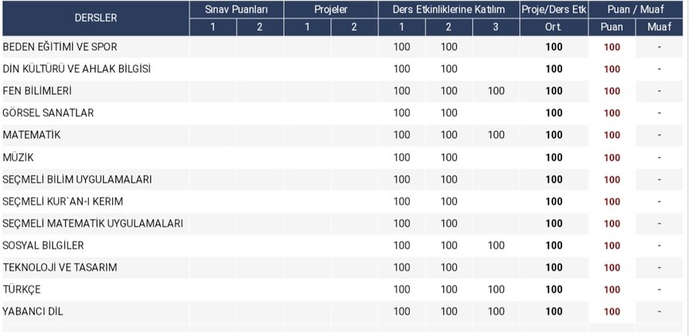Select the MÜZİK course row

pyautogui.click(x=19, y=157)
